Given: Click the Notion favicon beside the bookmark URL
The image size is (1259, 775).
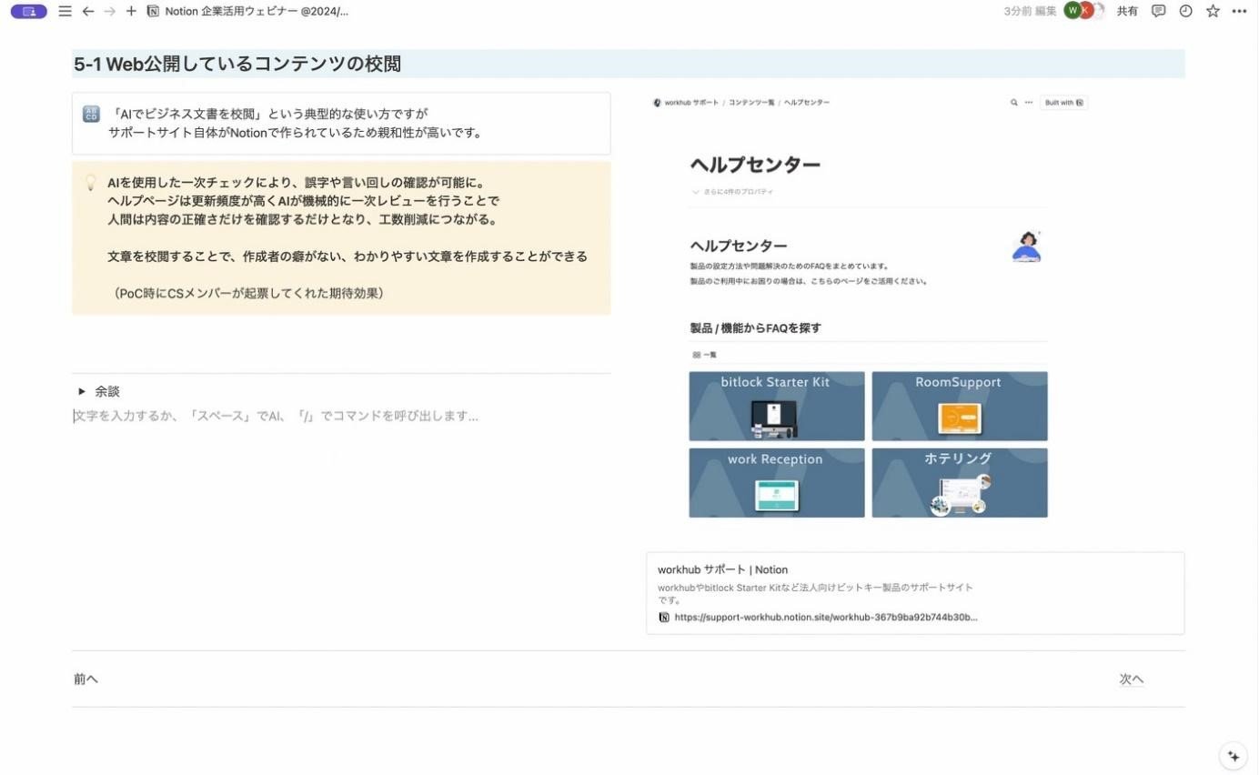Looking at the screenshot, I should tap(664, 617).
